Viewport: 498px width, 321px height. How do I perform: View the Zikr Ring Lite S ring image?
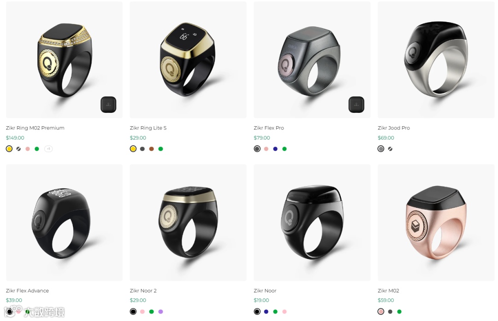(188, 59)
